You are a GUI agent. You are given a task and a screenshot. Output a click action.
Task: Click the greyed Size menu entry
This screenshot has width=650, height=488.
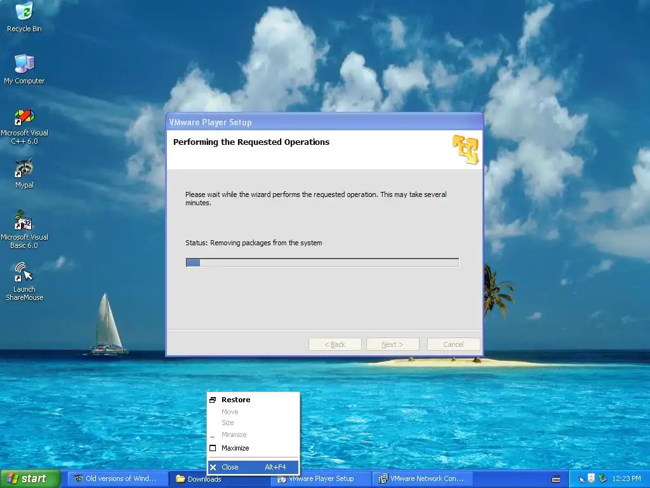pyautogui.click(x=253, y=423)
